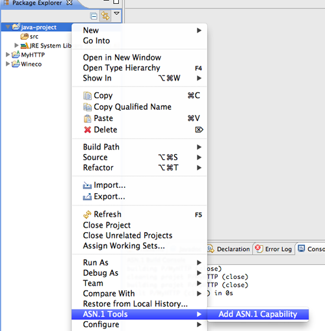
Task: Click the Import... icon
Action: click(x=87, y=185)
